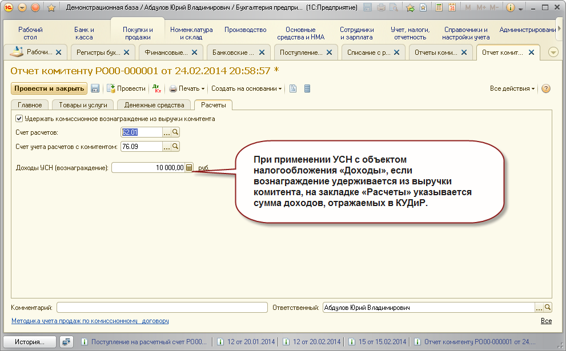Open selection for Счет расчетов with ellipsis

click(x=166, y=132)
